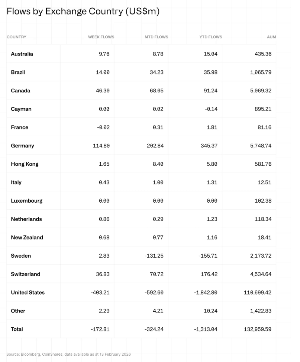Click the COUNTRY column header

[16, 37]
